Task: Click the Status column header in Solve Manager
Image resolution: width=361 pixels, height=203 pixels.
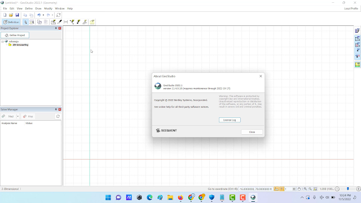Action: click(29, 123)
